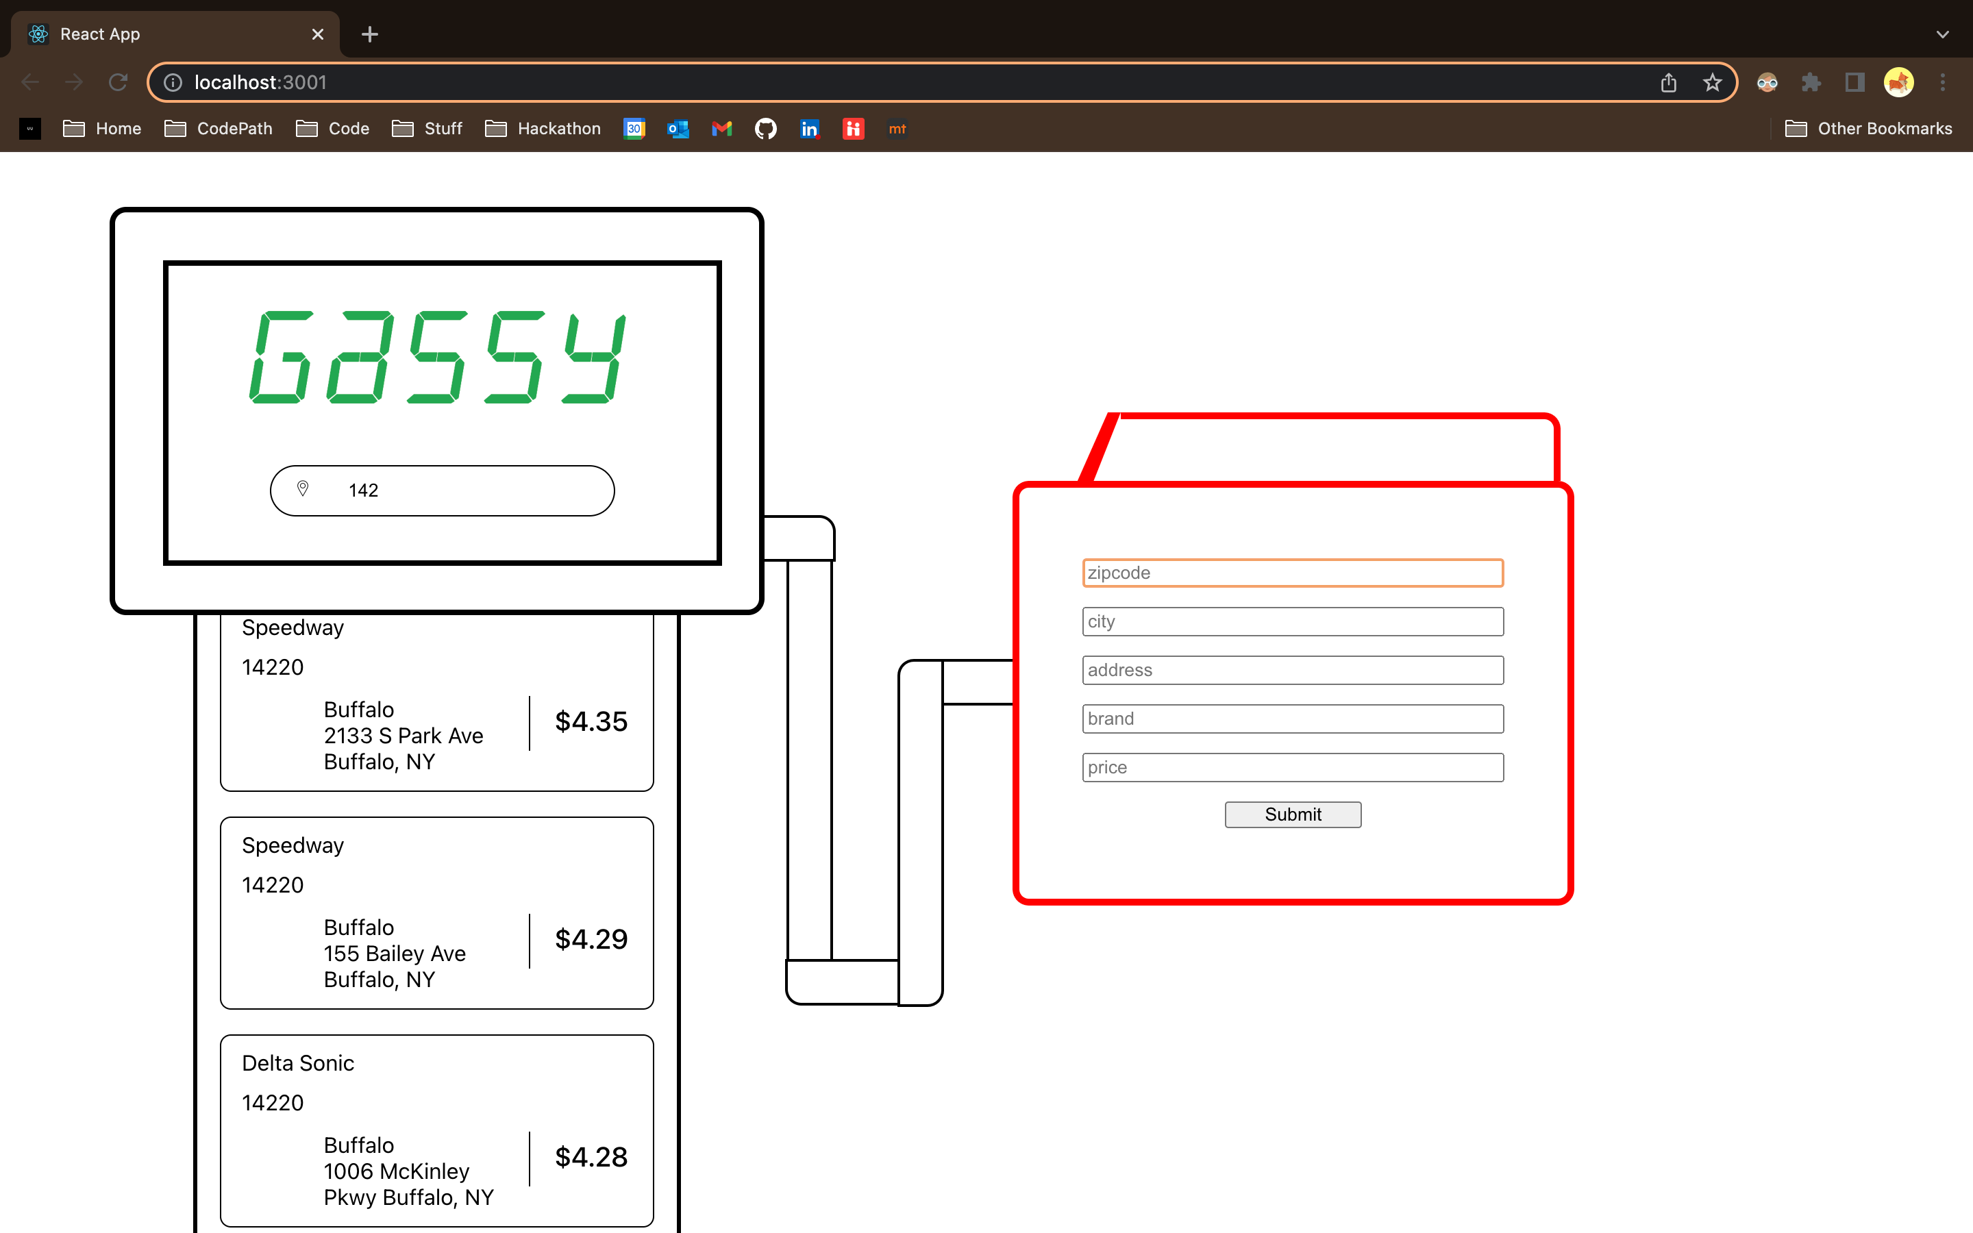This screenshot has height=1233, width=1973.
Task: Open the Extensions puzzle icon
Action: 1811,82
